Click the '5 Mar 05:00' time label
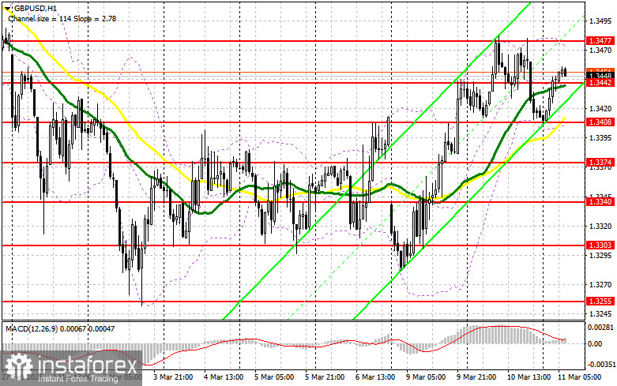 click(x=274, y=377)
